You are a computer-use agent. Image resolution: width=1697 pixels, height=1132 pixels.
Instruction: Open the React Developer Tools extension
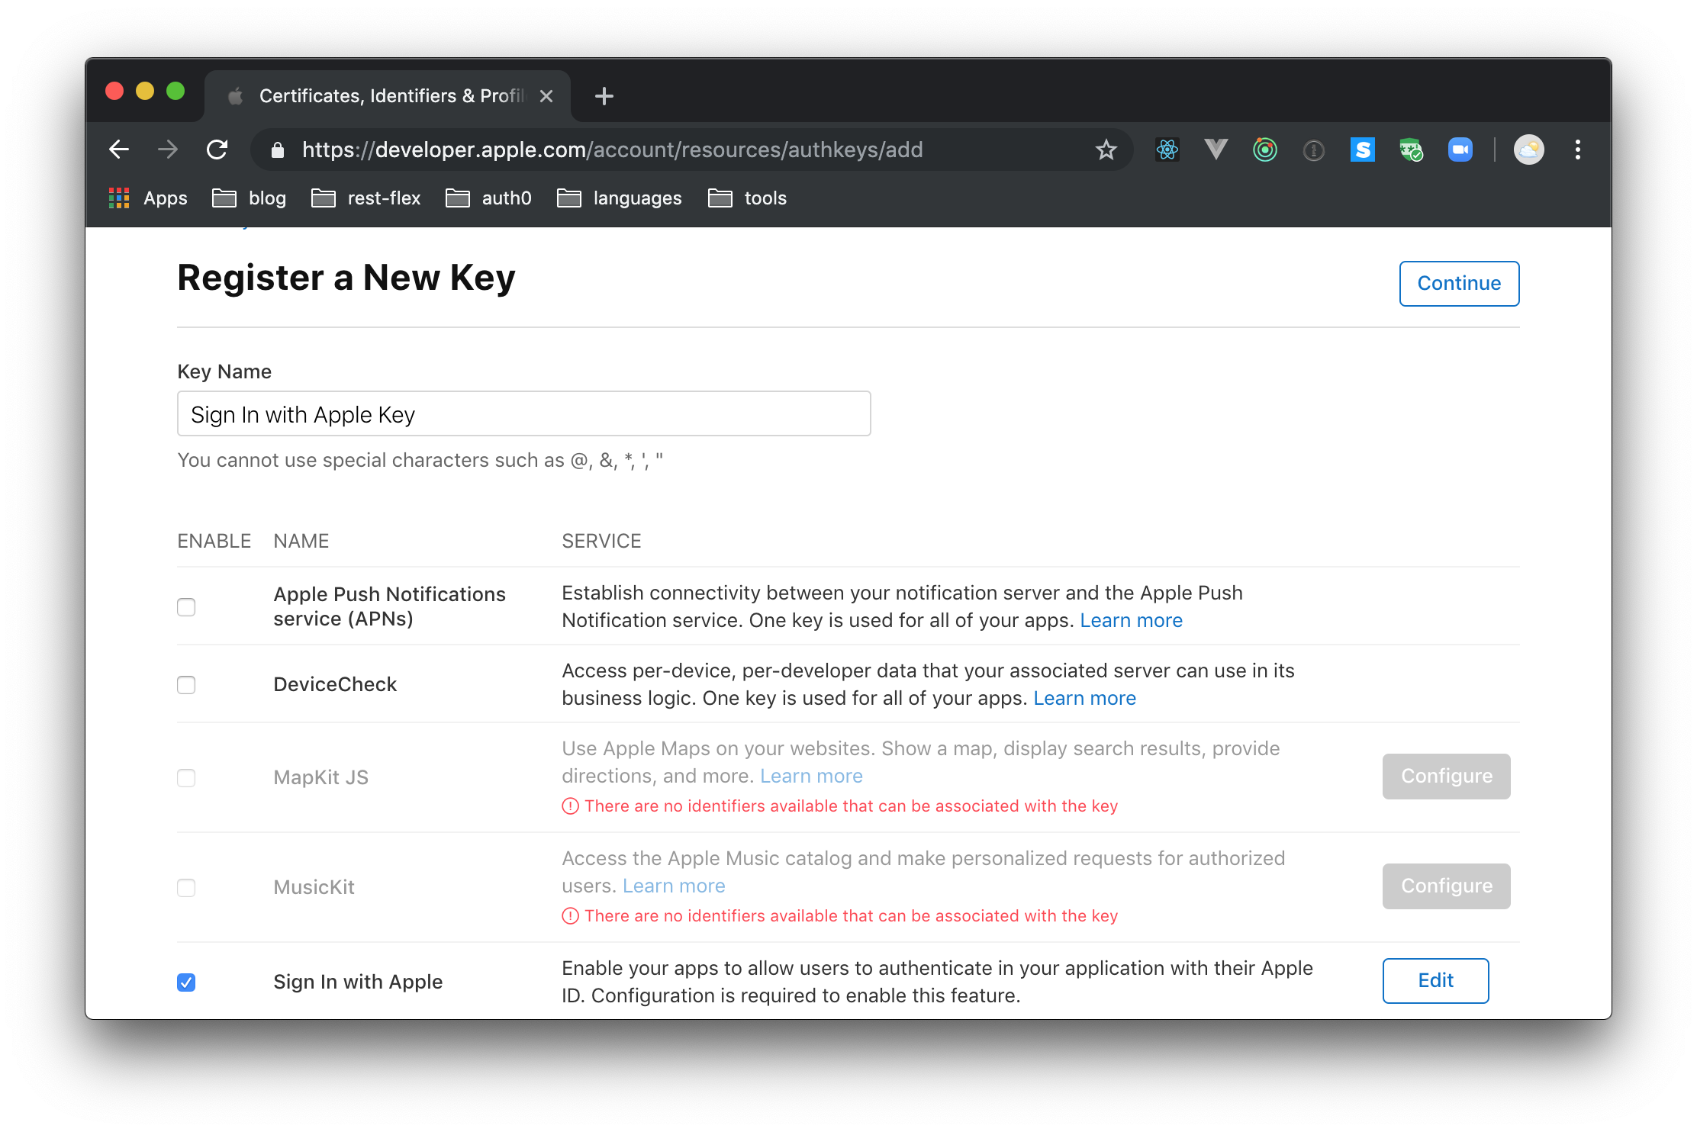coord(1167,150)
